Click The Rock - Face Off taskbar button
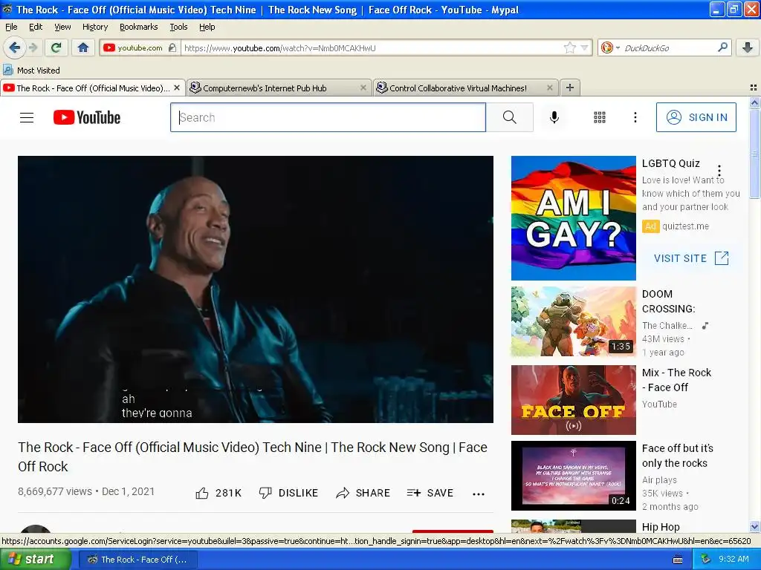 [x=137, y=560]
